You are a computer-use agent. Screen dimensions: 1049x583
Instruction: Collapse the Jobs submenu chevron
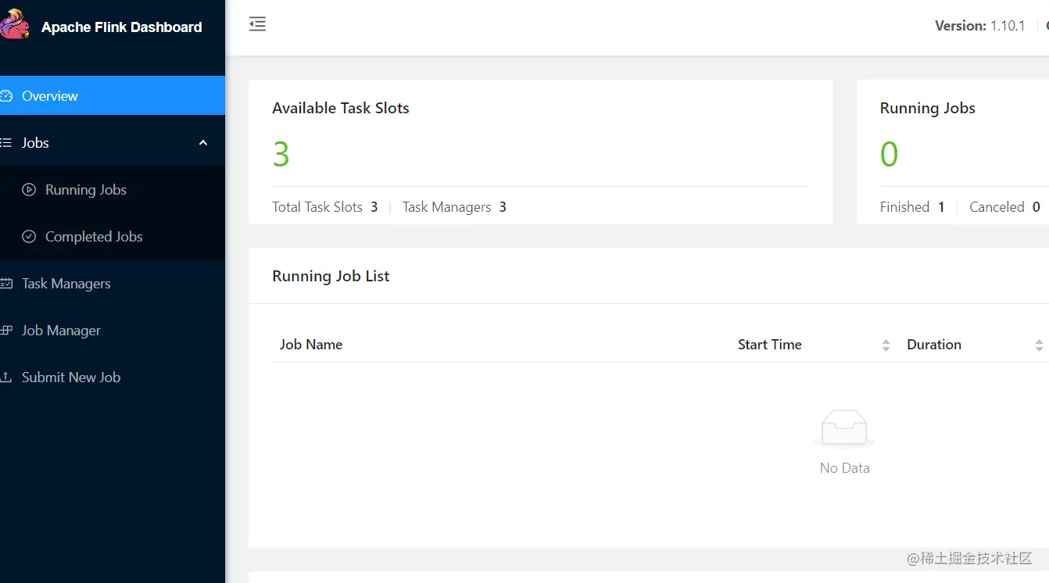(203, 143)
